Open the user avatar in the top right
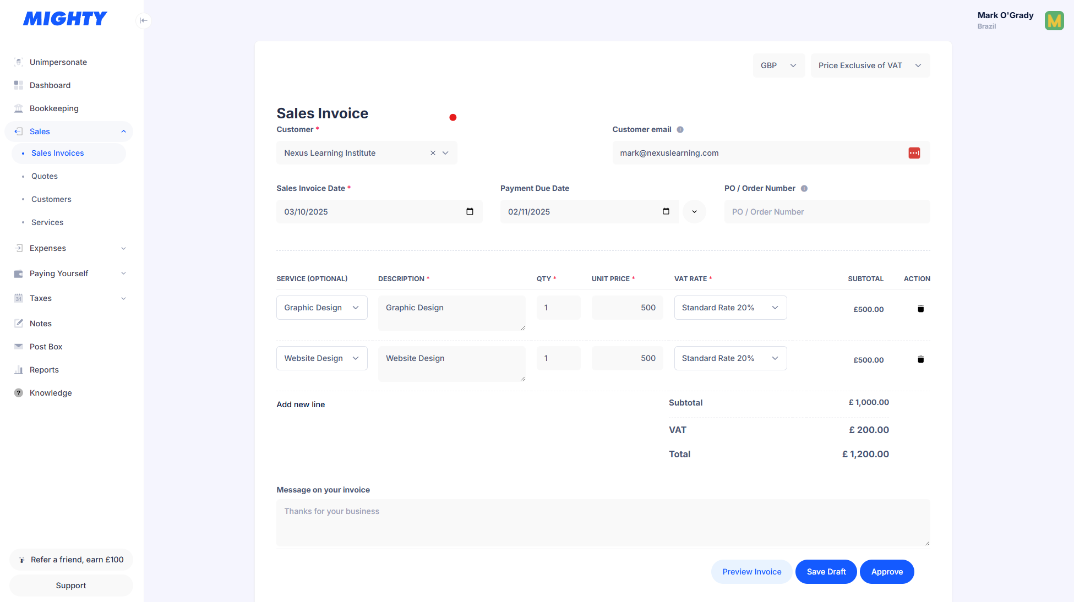The width and height of the screenshot is (1074, 602). 1054,21
